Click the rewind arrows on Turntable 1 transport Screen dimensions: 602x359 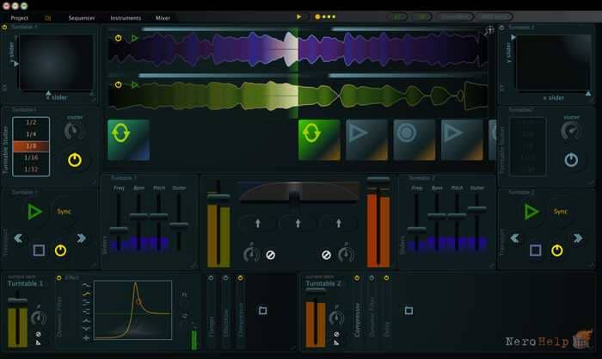(18, 238)
